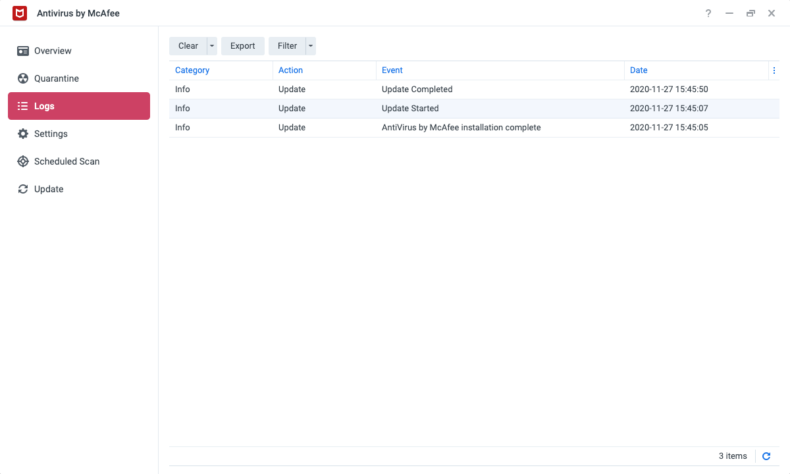Open the column options three-dot icon
790x474 pixels.
(x=774, y=70)
